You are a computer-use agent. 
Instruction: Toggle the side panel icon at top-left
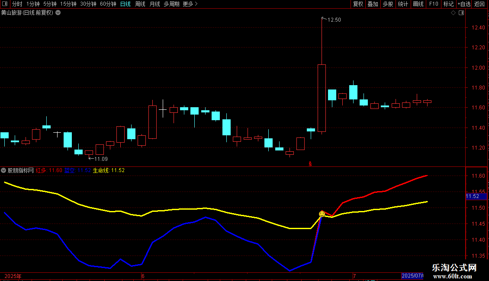tap(5, 4)
